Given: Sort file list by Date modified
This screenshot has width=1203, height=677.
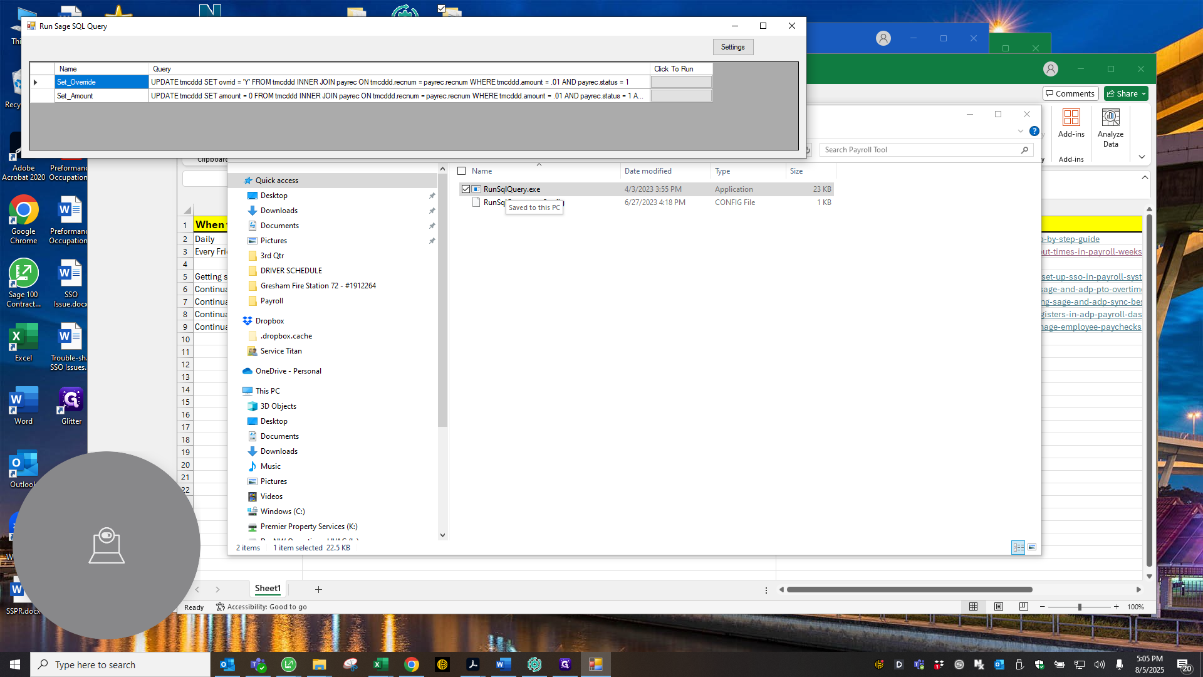Looking at the screenshot, I should [648, 171].
